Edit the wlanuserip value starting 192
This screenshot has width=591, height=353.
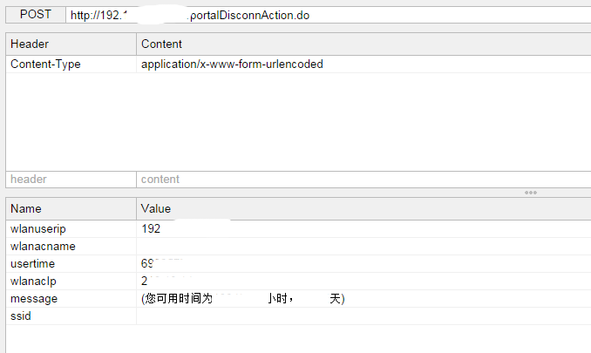click(363, 228)
